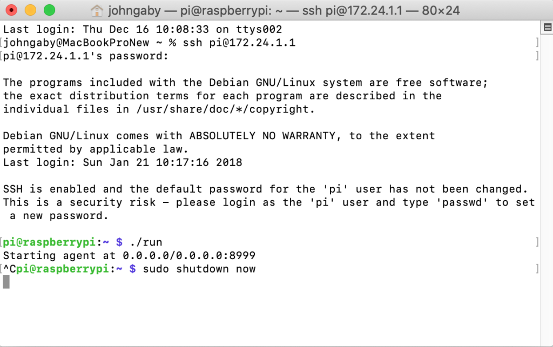The width and height of the screenshot is (553, 347).
Task: Click the home folder icon in title bar
Action: click(97, 11)
